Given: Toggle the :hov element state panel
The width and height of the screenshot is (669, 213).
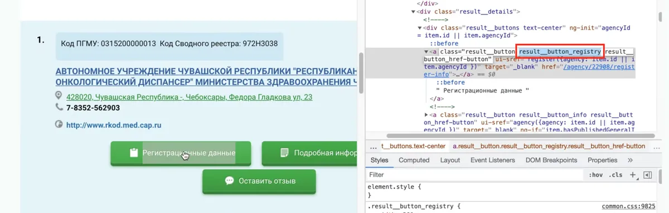Looking at the screenshot, I should [595, 175].
